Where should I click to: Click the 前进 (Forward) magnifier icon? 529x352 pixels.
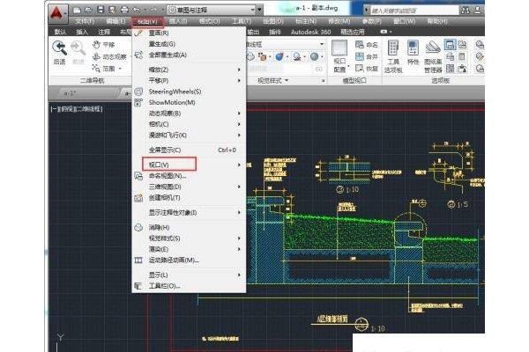click(x=78, y=49)
